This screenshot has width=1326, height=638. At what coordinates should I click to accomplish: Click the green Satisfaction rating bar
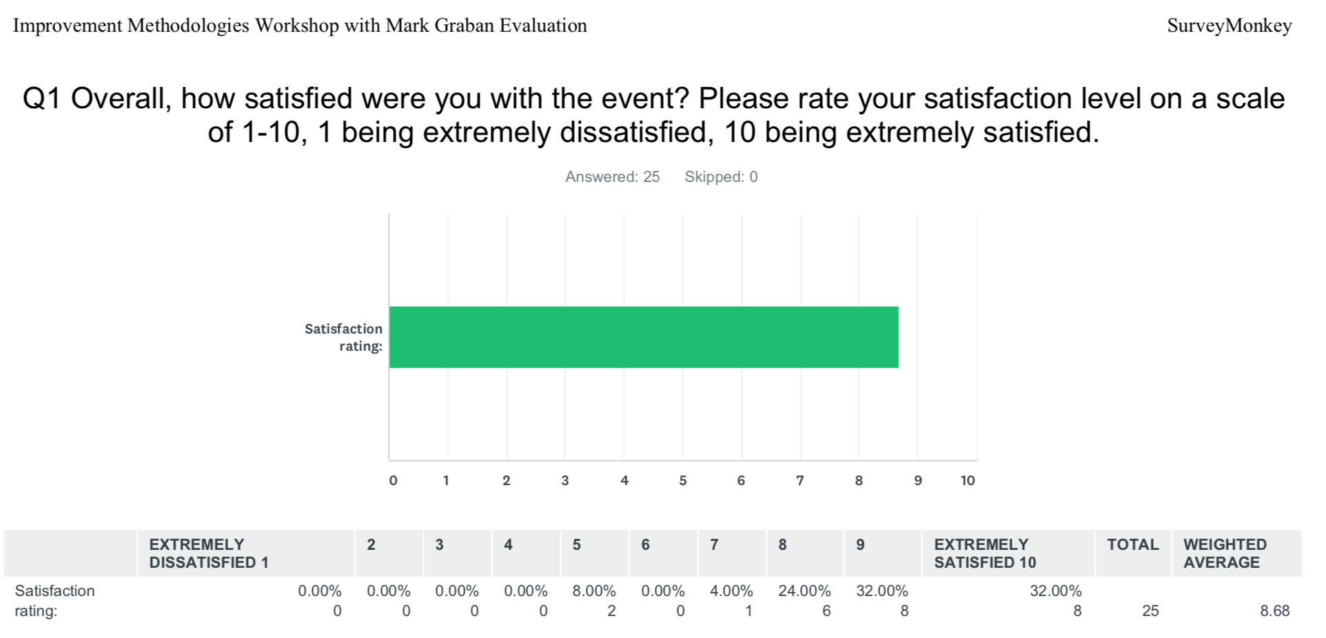[644, 337]
